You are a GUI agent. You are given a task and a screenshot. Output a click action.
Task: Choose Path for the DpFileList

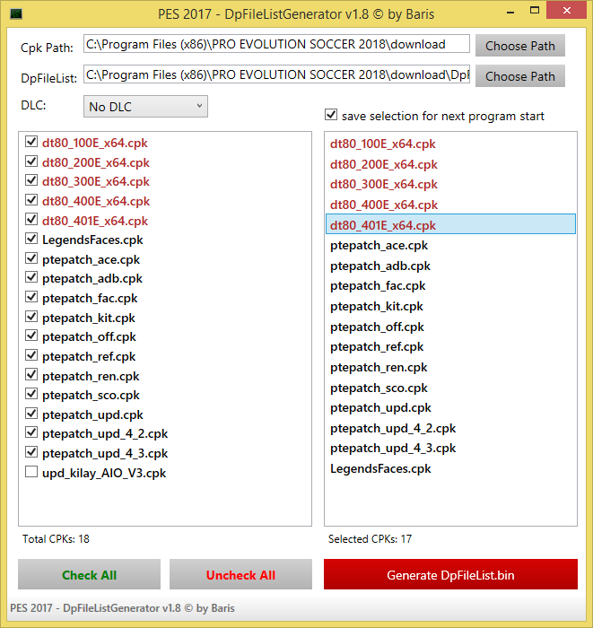click(520, 76)
